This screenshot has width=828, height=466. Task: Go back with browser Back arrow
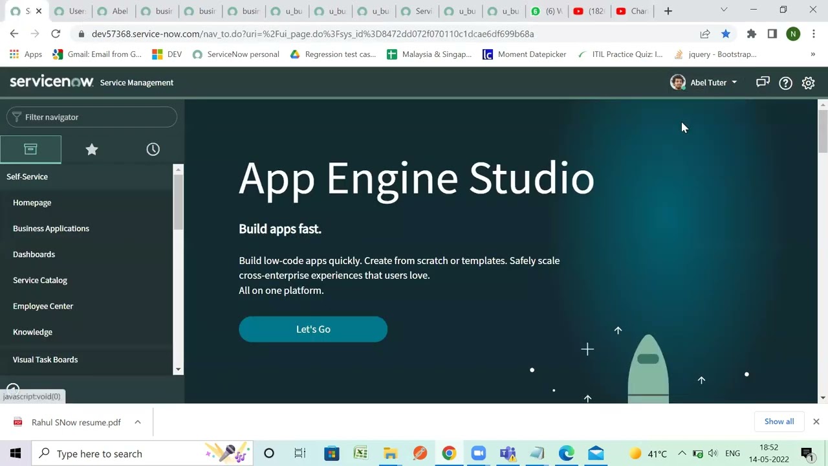(x=14, y=34)
